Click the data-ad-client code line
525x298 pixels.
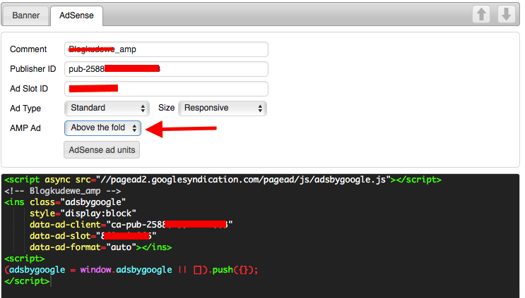click(131, 225)
